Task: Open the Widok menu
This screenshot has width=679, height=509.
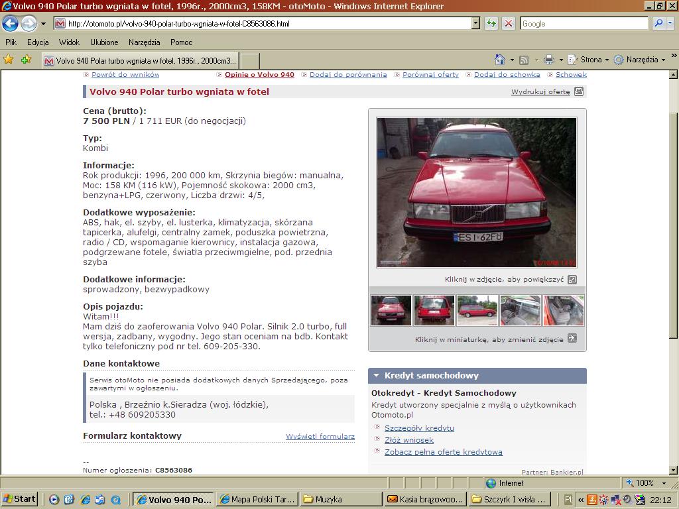Action: click(69, 42)
